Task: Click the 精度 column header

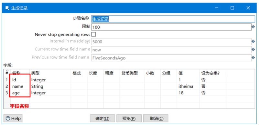Action: point(112,73)
